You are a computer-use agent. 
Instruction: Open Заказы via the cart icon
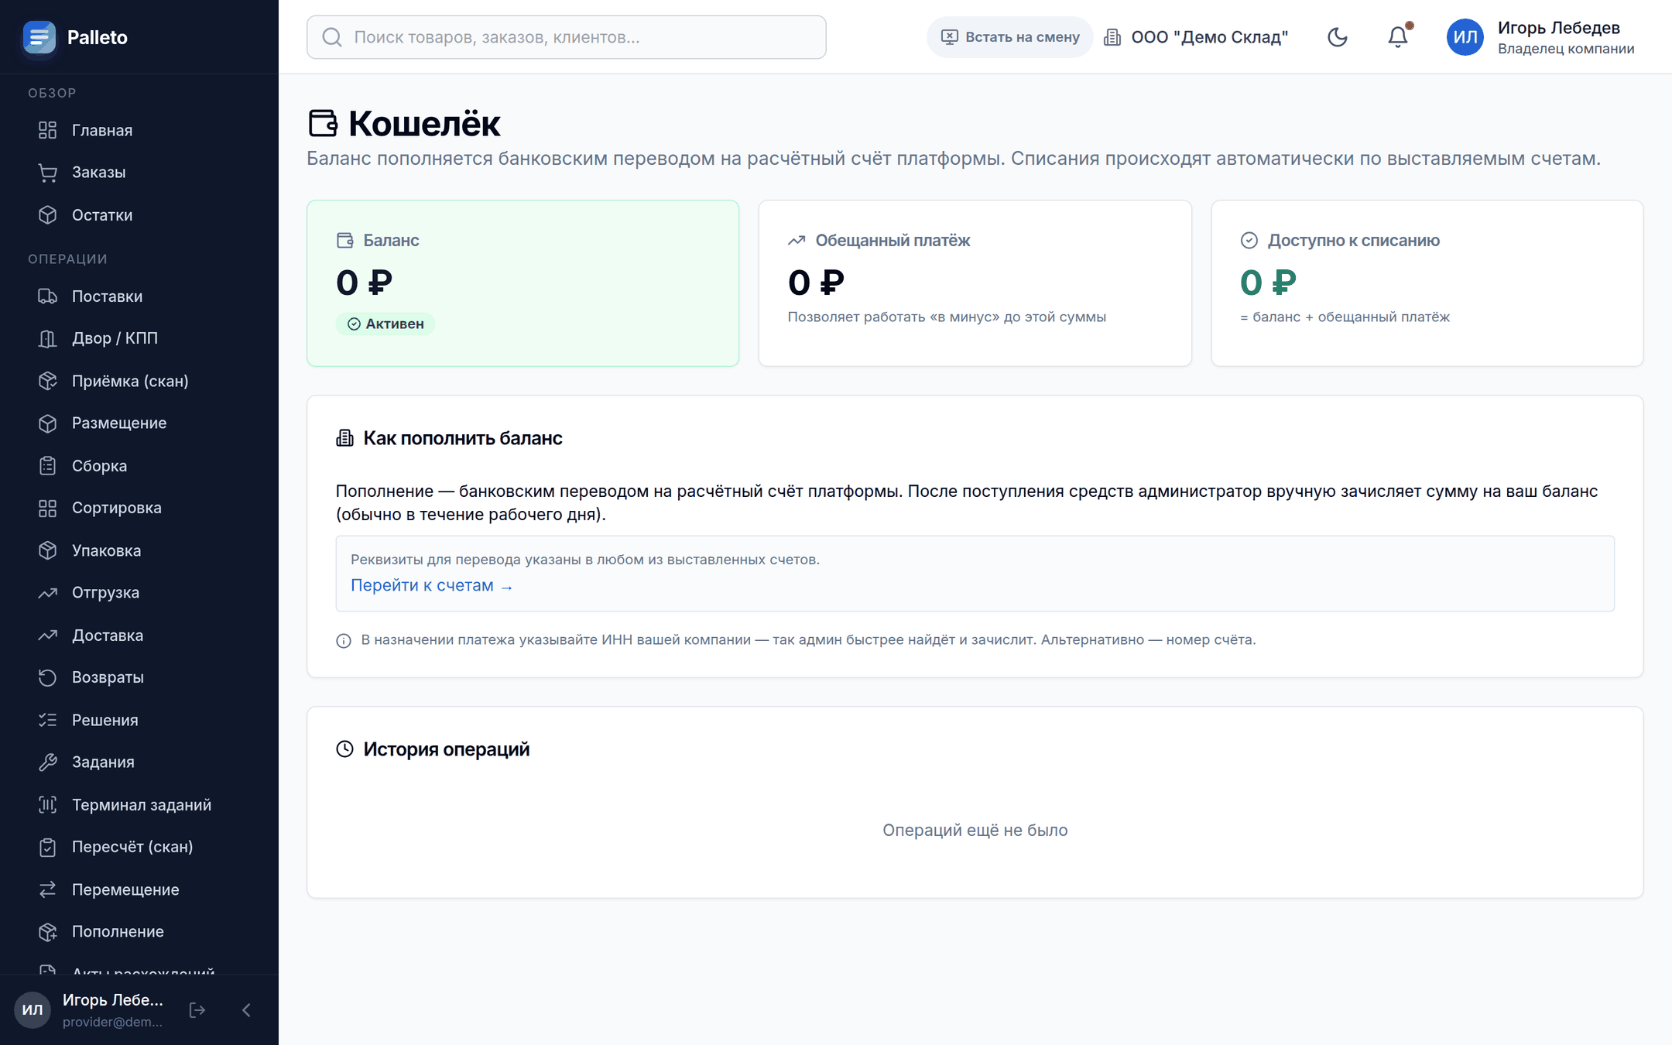coord(48,173)
